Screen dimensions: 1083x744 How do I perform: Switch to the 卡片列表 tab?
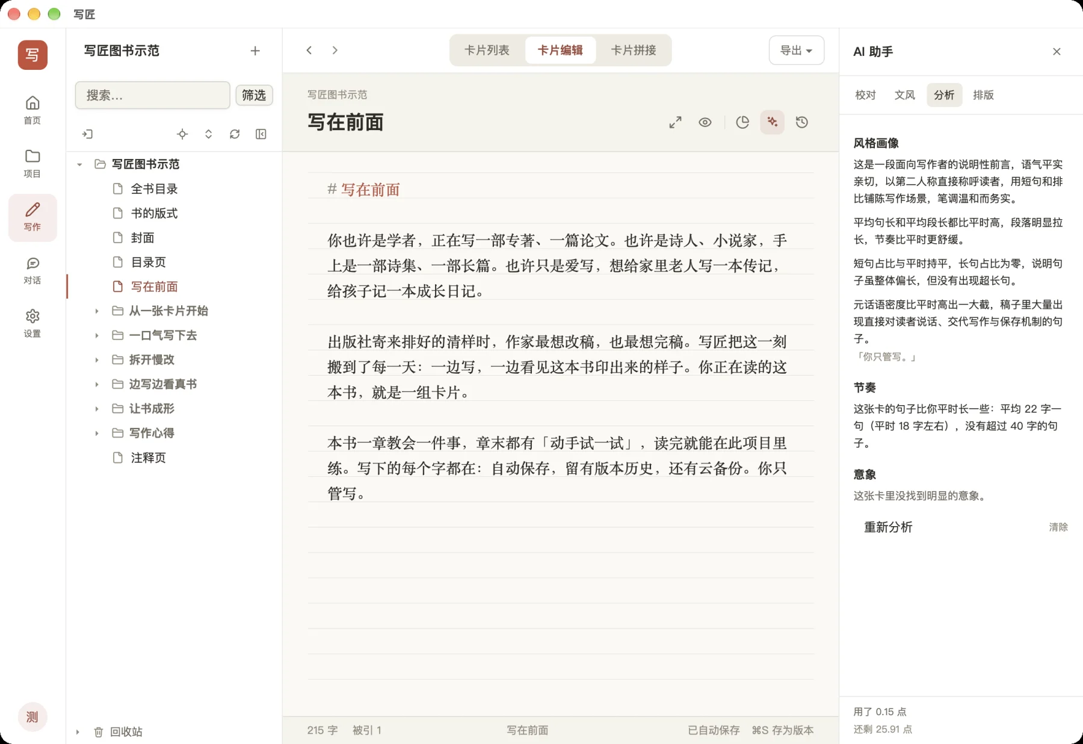point(487,51)
